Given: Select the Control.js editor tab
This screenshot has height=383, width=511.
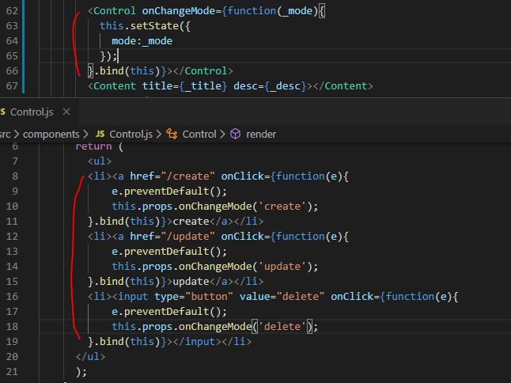Looking at the screenshot, I should (x=32, y=112).
